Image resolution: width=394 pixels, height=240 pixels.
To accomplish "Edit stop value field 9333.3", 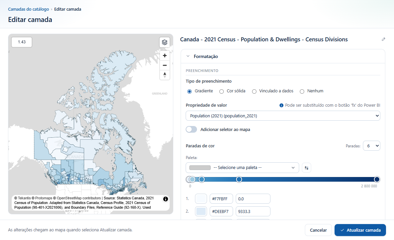I will pos(253,211).
